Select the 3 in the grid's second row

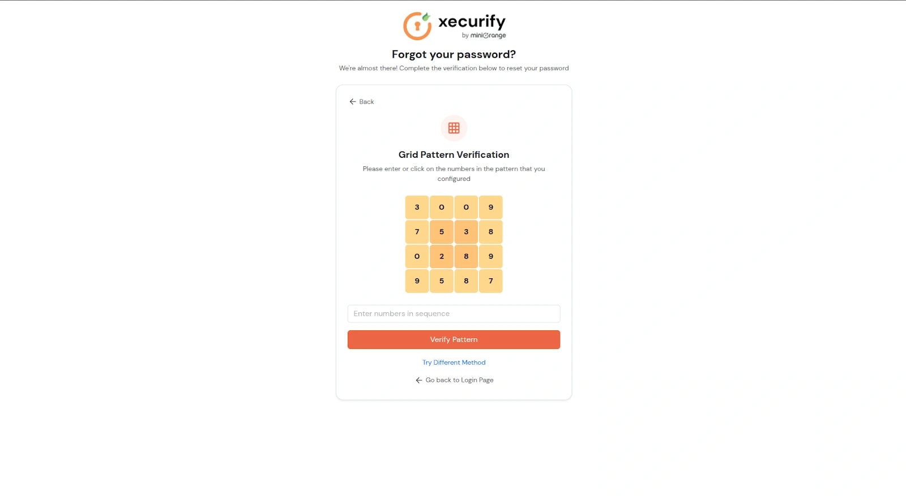466,232
